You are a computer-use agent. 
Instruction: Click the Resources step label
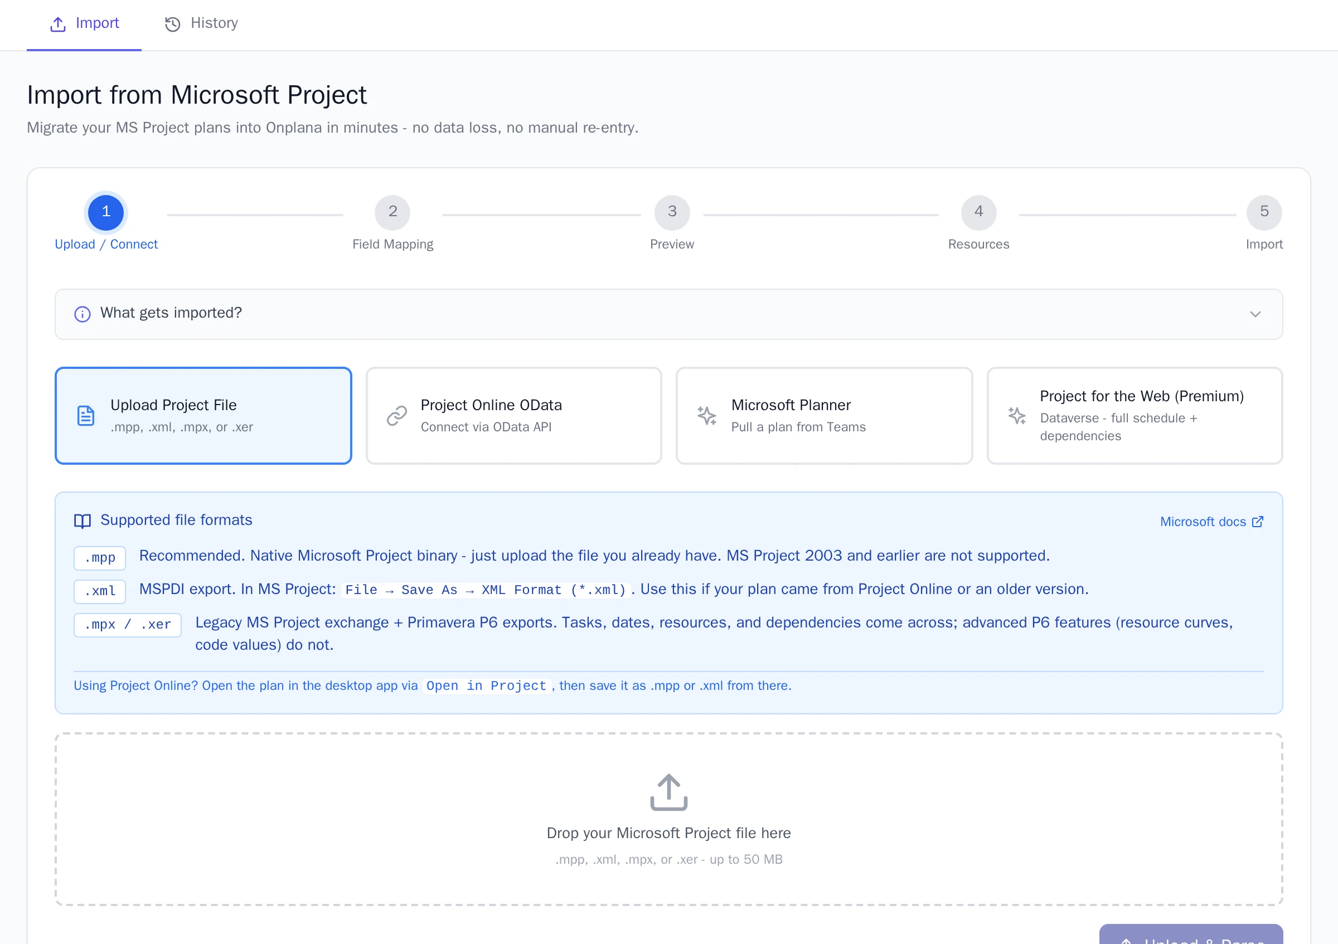[978, 245]
